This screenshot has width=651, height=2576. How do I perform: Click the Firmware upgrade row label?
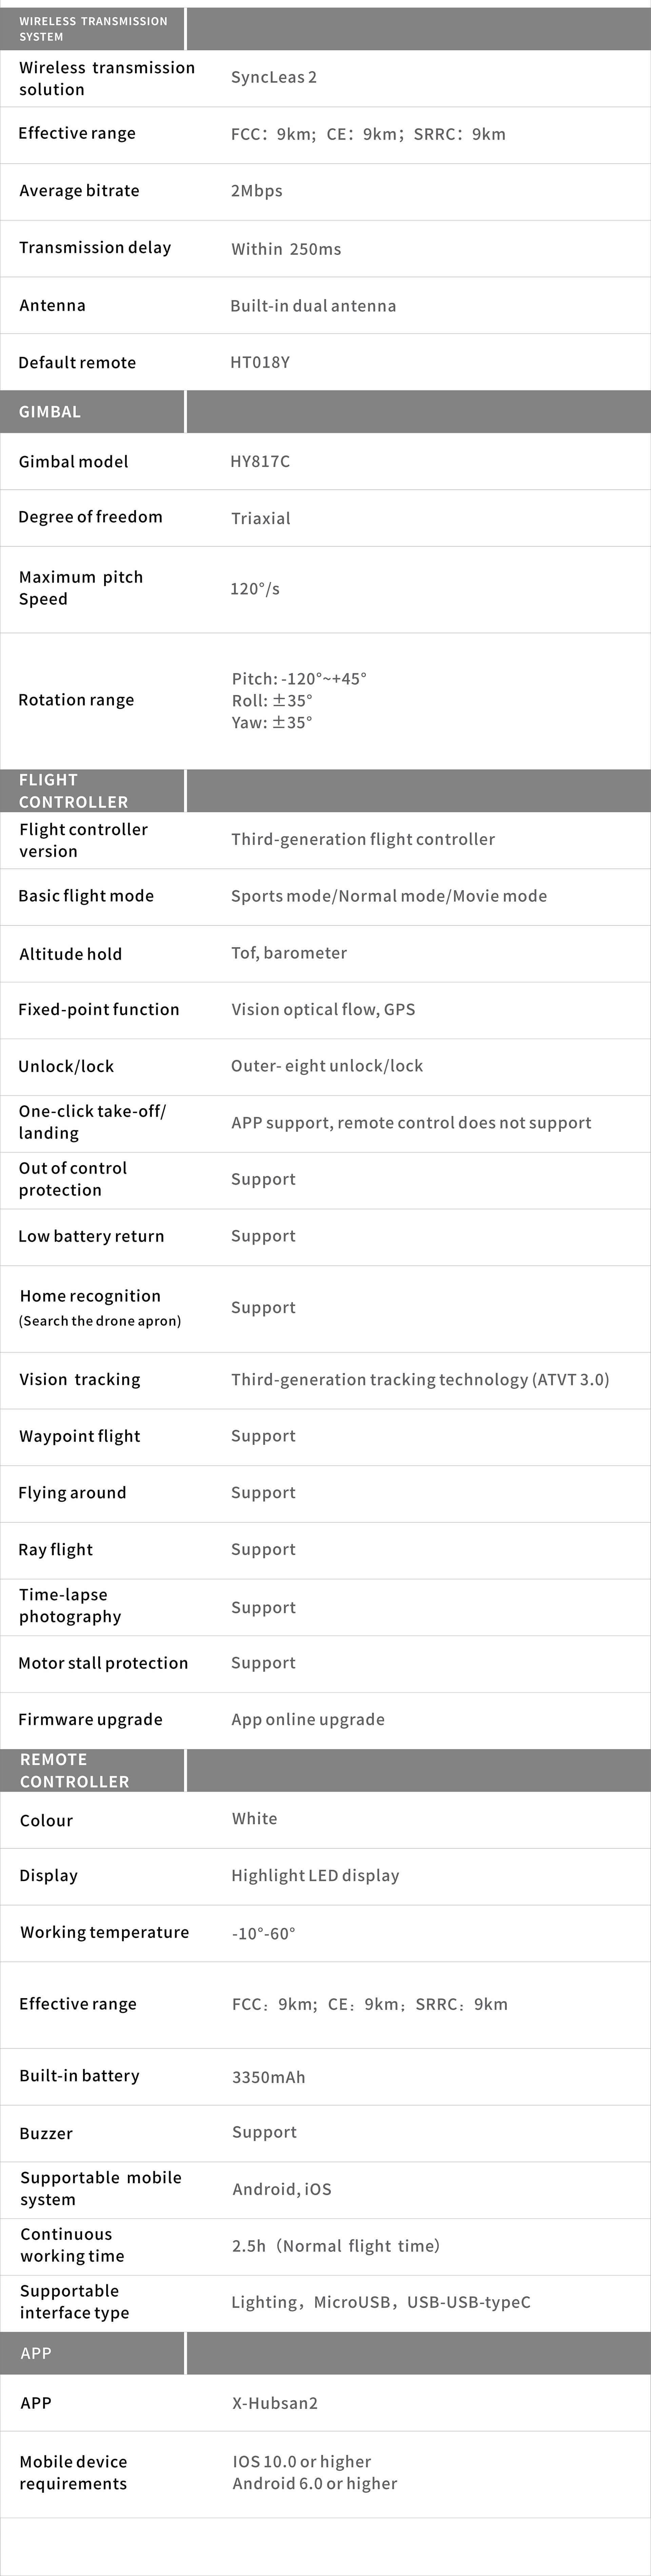coord(90,1719)
